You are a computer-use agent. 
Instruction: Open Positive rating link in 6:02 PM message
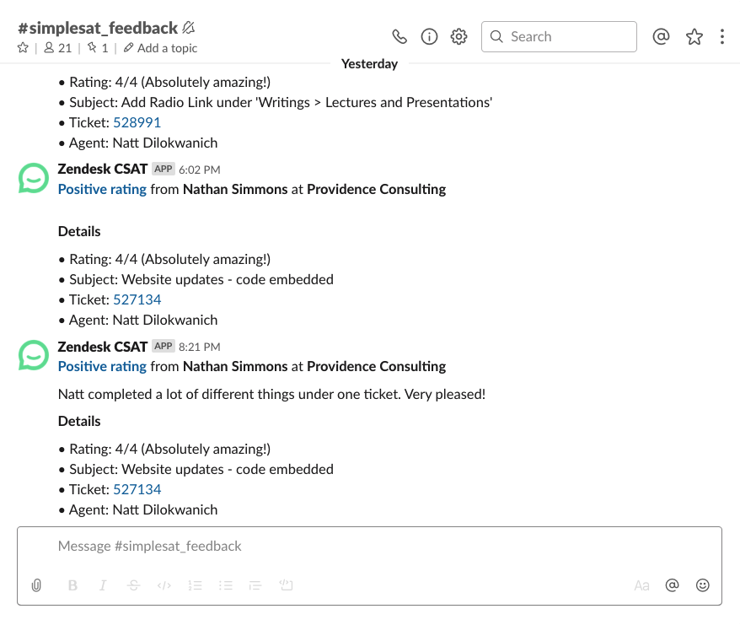(x=103, y=190)
